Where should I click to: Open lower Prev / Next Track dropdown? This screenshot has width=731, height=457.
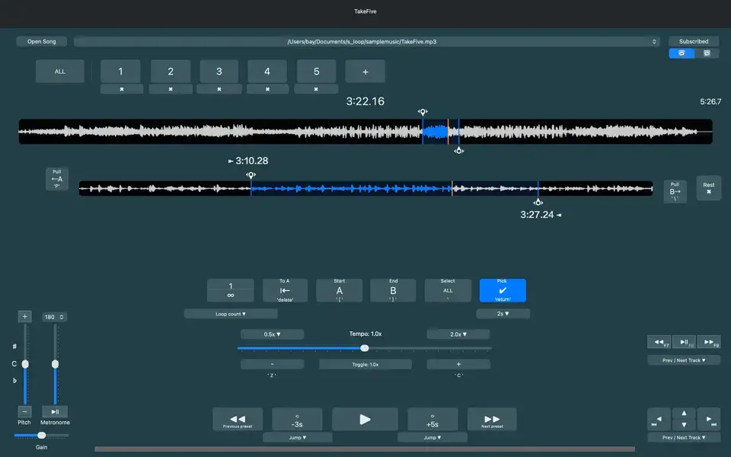tap(684, 437)
